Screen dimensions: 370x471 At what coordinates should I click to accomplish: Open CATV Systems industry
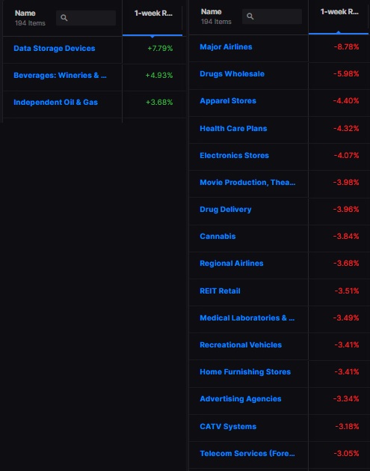click(228, 427)
